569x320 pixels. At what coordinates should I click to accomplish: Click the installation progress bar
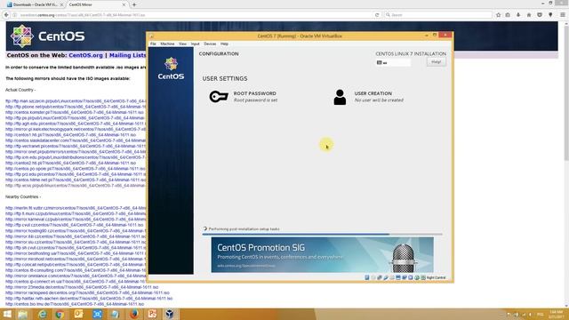(x=322, y=235)
